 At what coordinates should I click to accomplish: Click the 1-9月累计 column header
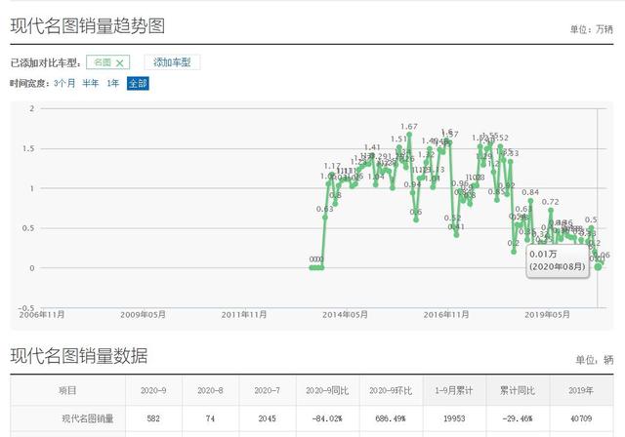454,390
